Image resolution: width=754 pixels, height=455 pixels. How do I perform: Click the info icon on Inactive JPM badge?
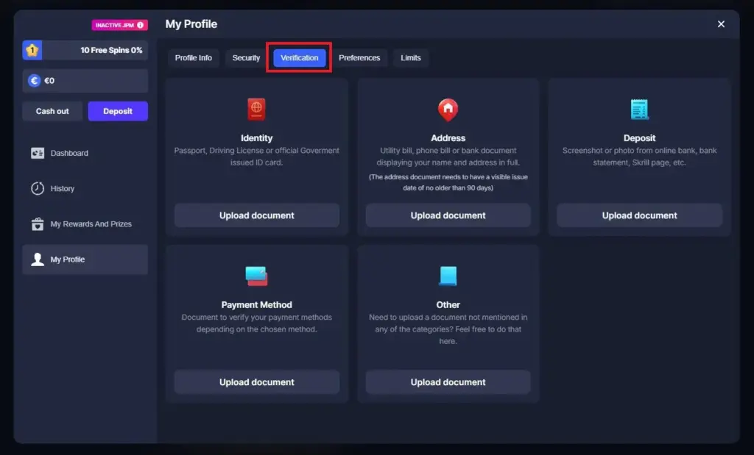(x=141, y=25)
